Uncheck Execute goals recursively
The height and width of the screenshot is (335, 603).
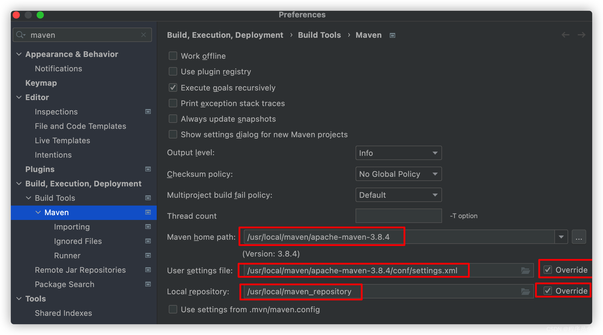point(173,87)
